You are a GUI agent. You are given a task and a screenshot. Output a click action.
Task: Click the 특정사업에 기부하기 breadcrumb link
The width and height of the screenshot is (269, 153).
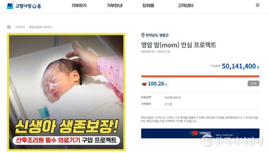pos(41,27)
